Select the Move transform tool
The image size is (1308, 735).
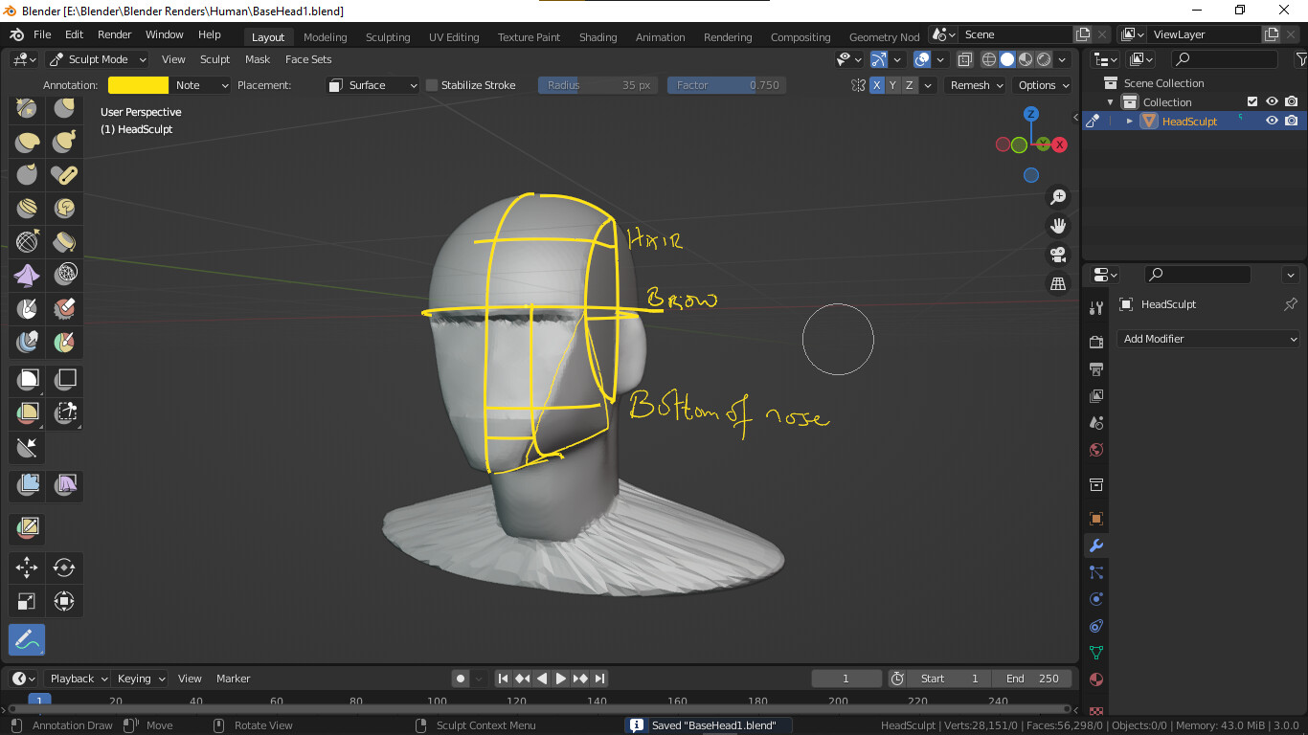(27, 568)
